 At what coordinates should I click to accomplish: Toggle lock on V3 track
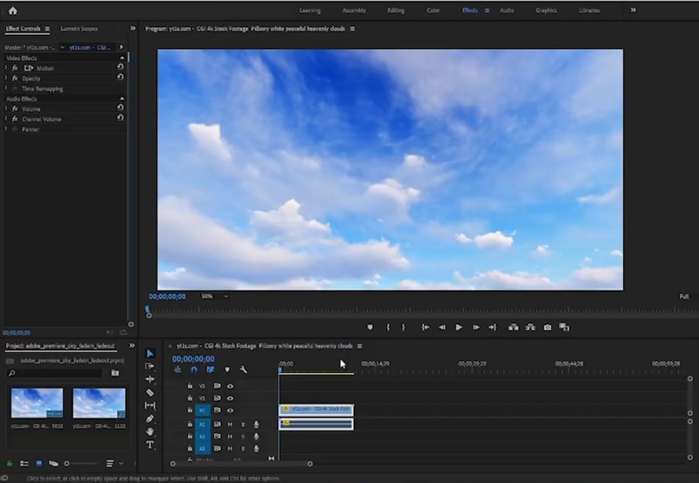190,386
